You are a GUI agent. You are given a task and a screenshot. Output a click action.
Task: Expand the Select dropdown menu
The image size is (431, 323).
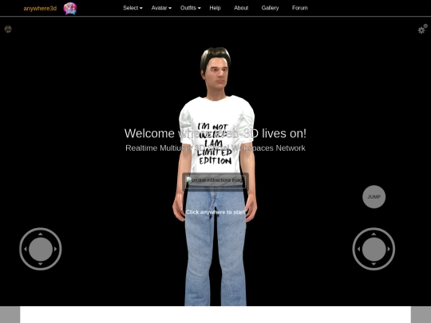point(132,8)
